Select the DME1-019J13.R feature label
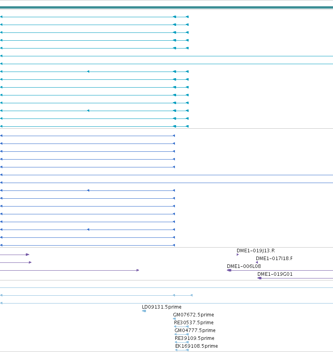This screenshot has height=352, width=333. tap(256, 251)
